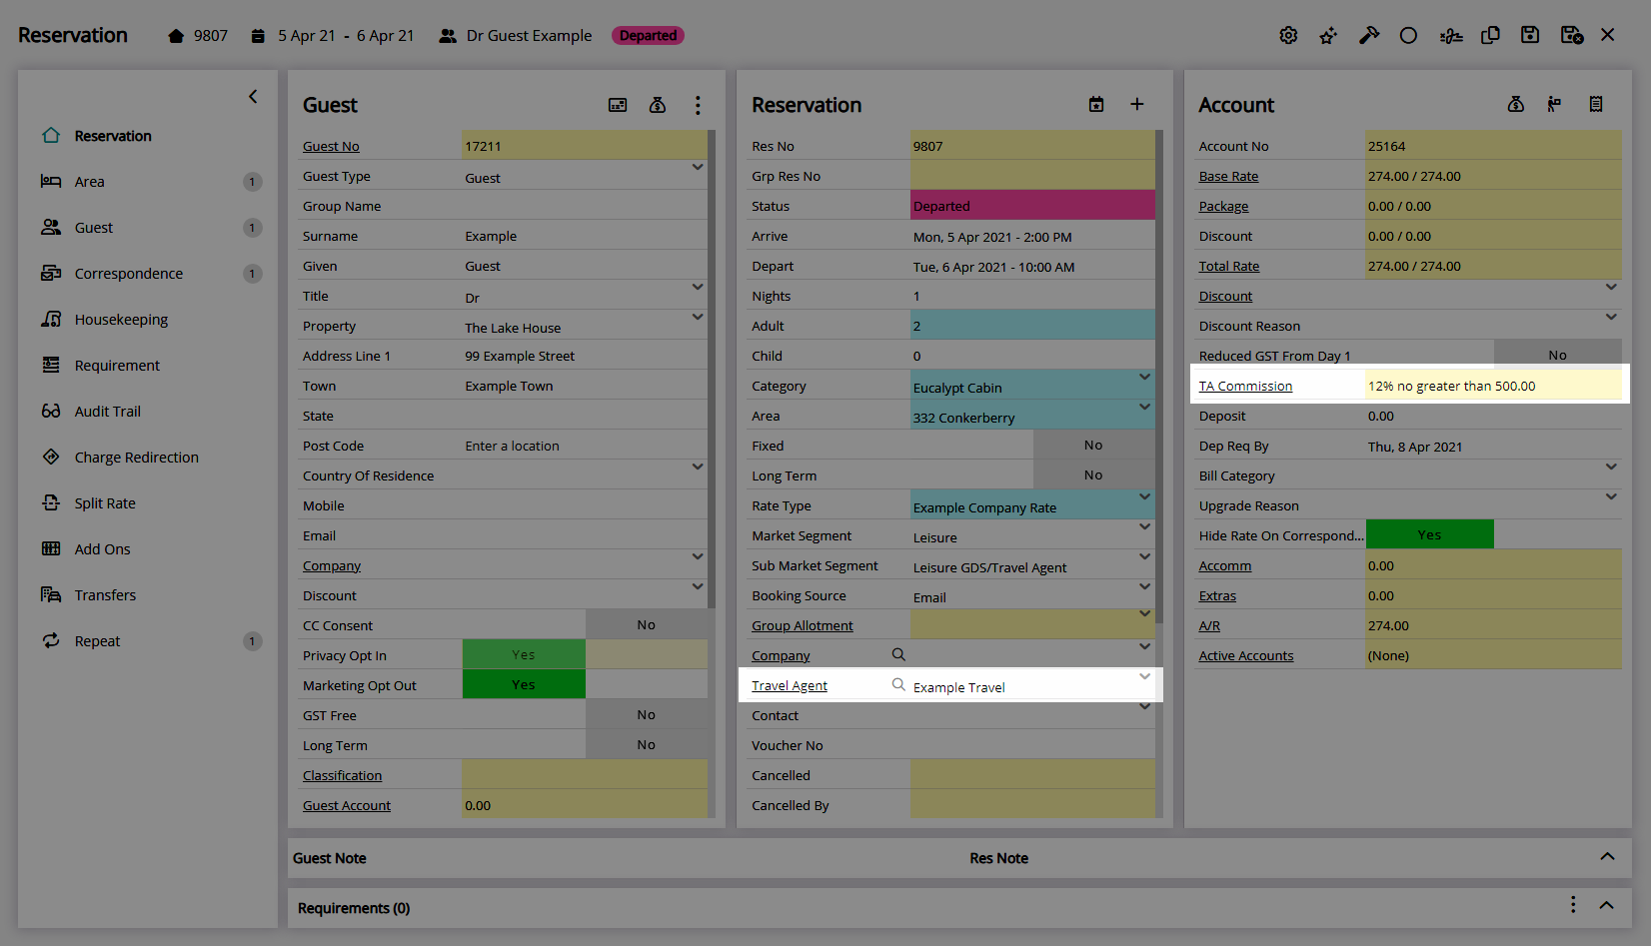The width and height of the screenshot is (1651, 946).
Task: Toggle GST Free No switch
Action: [x=646, y=714]
